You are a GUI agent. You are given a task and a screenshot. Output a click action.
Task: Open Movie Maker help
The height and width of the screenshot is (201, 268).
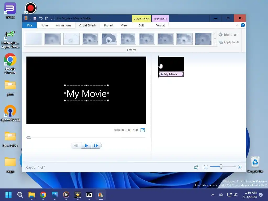pos(243,25)
